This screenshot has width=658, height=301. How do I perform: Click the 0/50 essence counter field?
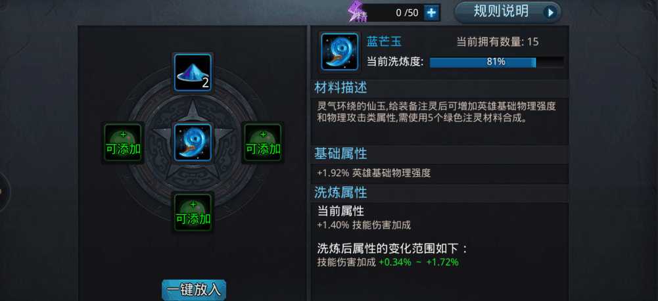coord(395,12)
